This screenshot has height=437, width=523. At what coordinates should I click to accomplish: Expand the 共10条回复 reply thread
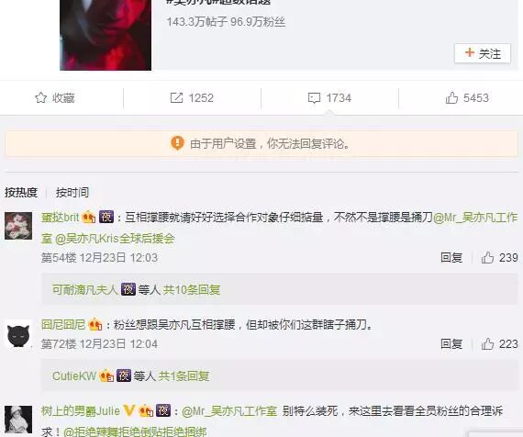tap(191, 290)
